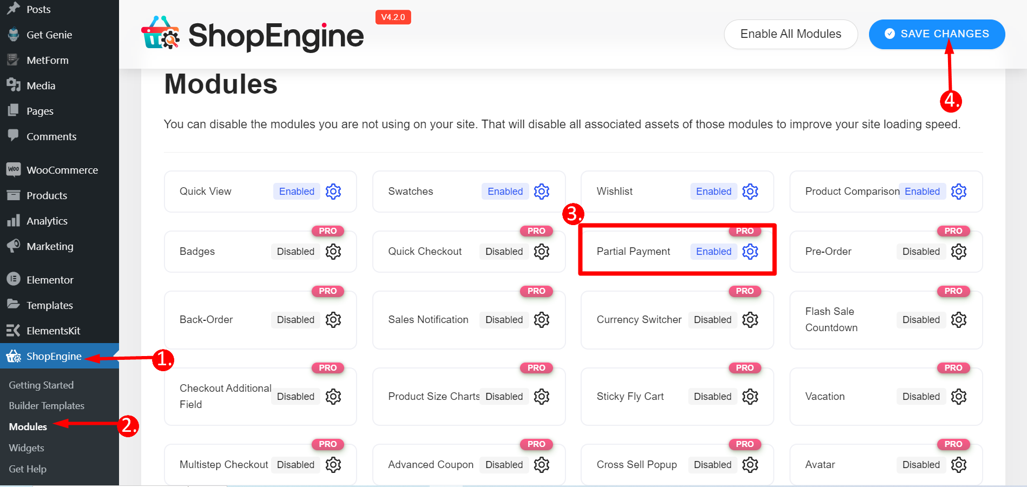Toggle the Sticky Fly Cart Disabled state
Image resolution: width=1027 pixels, height=487 pixels.
point(712,396)
